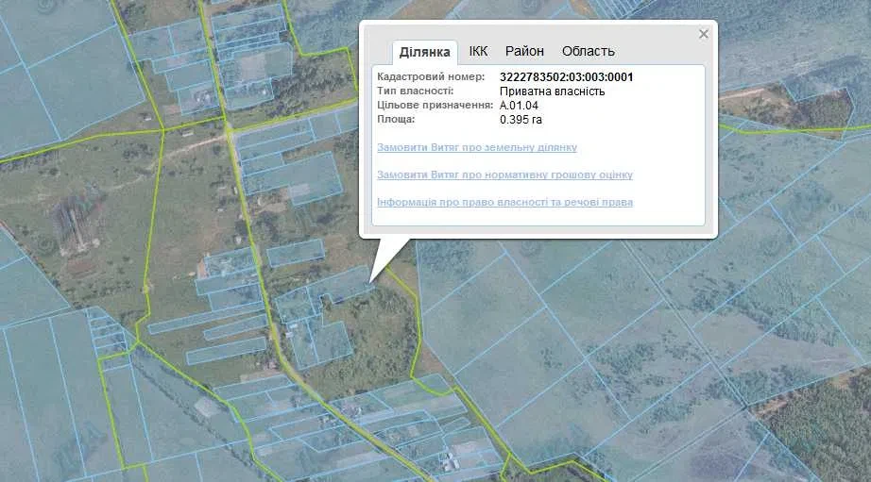The width and height of the screenshot is (871, 482).
Task: Click the Тип власності label
Action: (415, 91)
